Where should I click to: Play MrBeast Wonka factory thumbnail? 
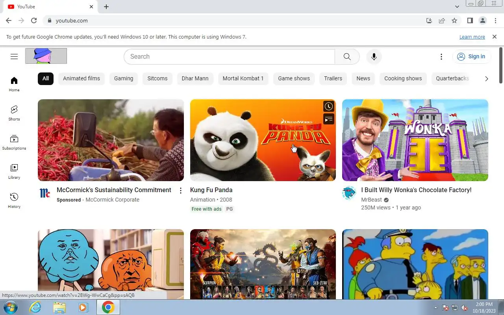pyautogui.click(x=415, y=140)
